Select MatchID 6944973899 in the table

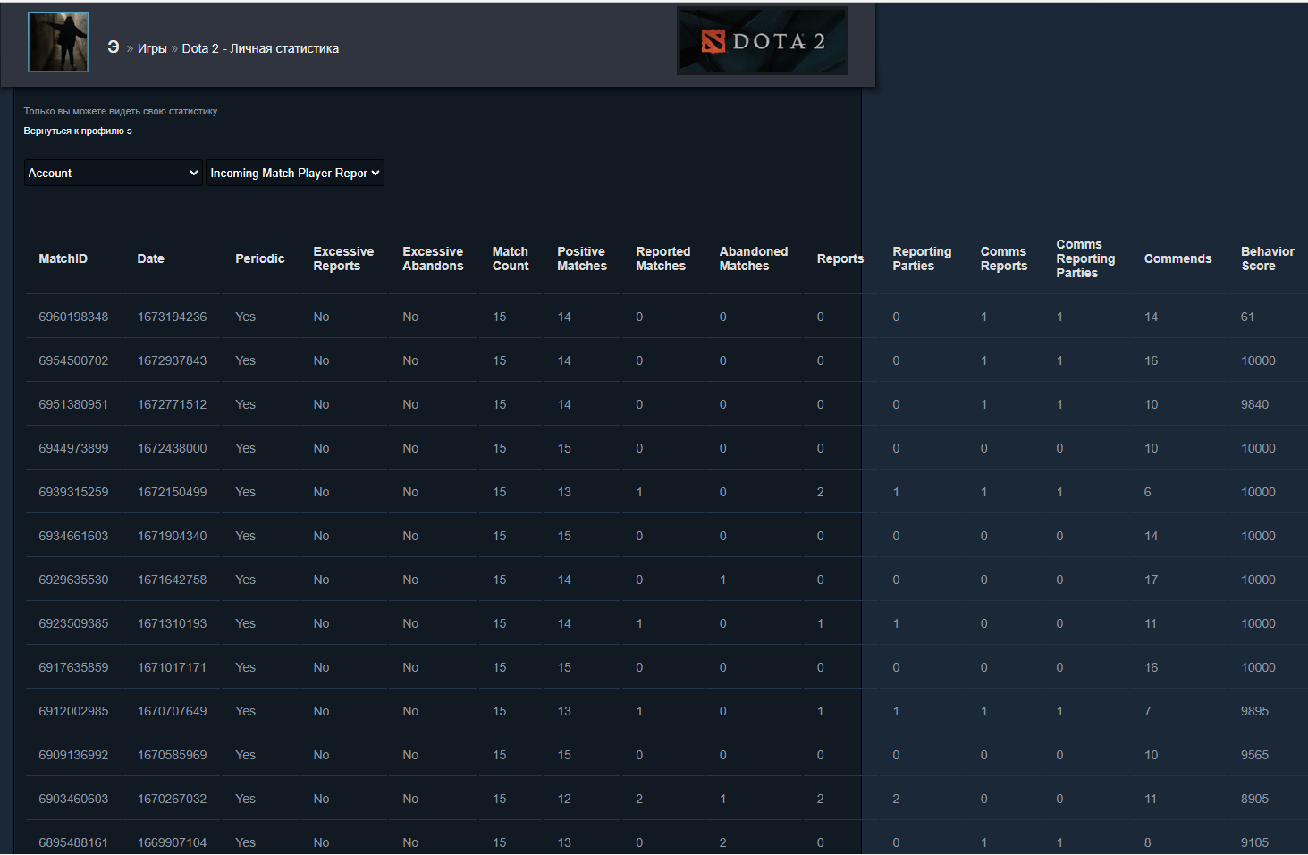click(x=73, y=447)
